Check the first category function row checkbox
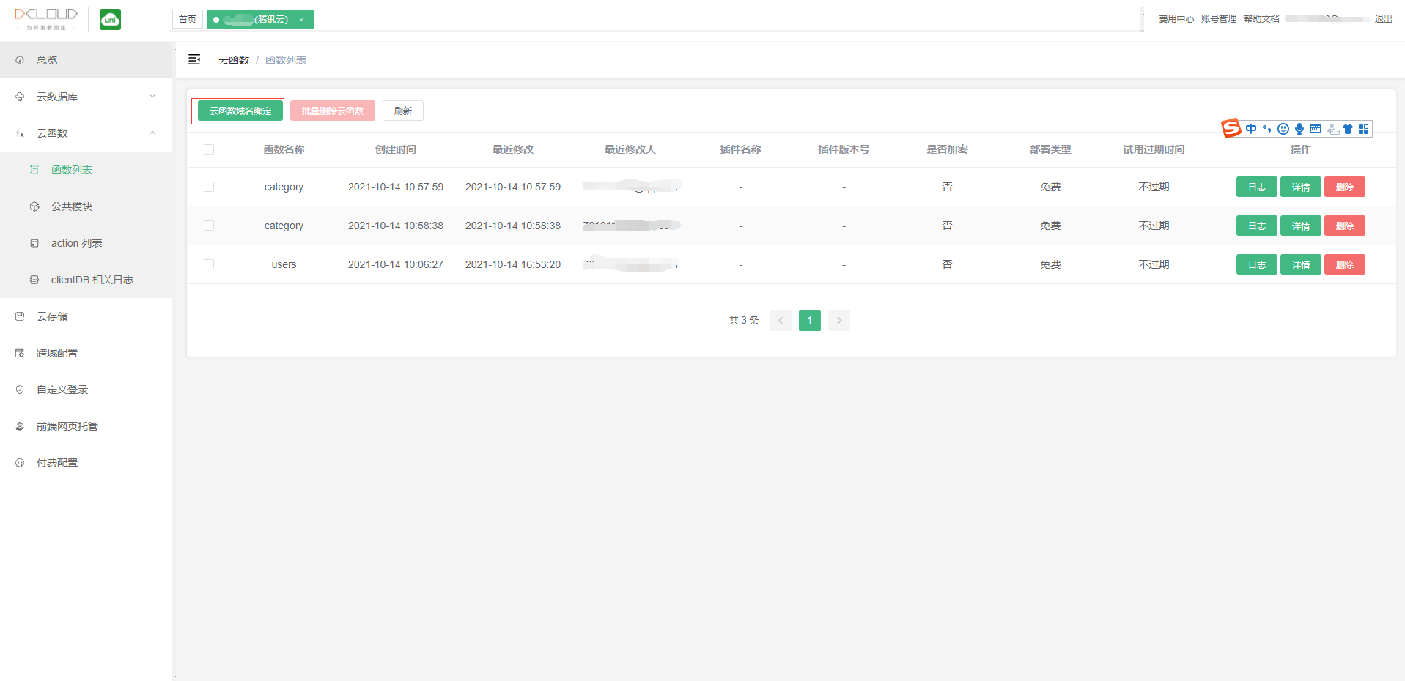This screenshot has width=1405, height=681. tap(209, 187)
